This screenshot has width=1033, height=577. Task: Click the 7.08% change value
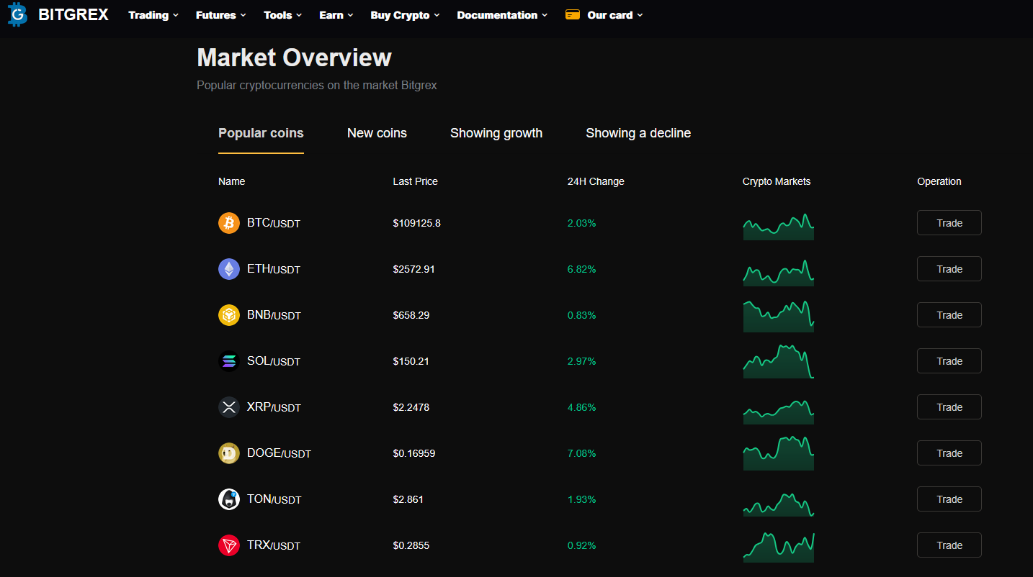pos(581,453)
